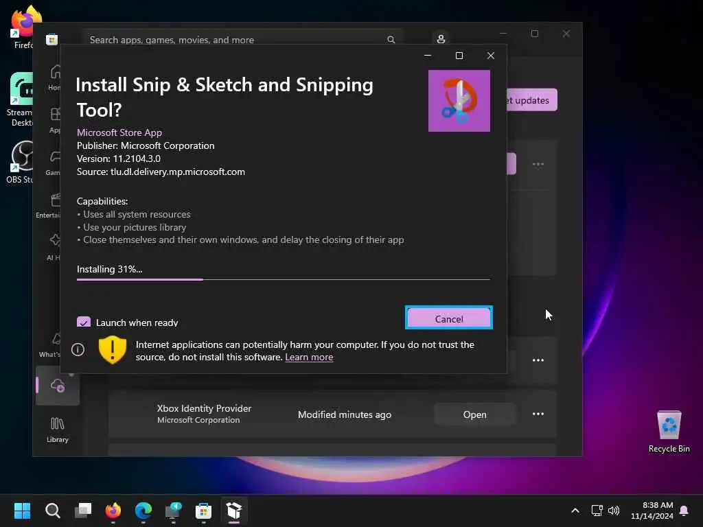
Task: Select Streamlabs Desktop shortcut
Action: [19, 99]
